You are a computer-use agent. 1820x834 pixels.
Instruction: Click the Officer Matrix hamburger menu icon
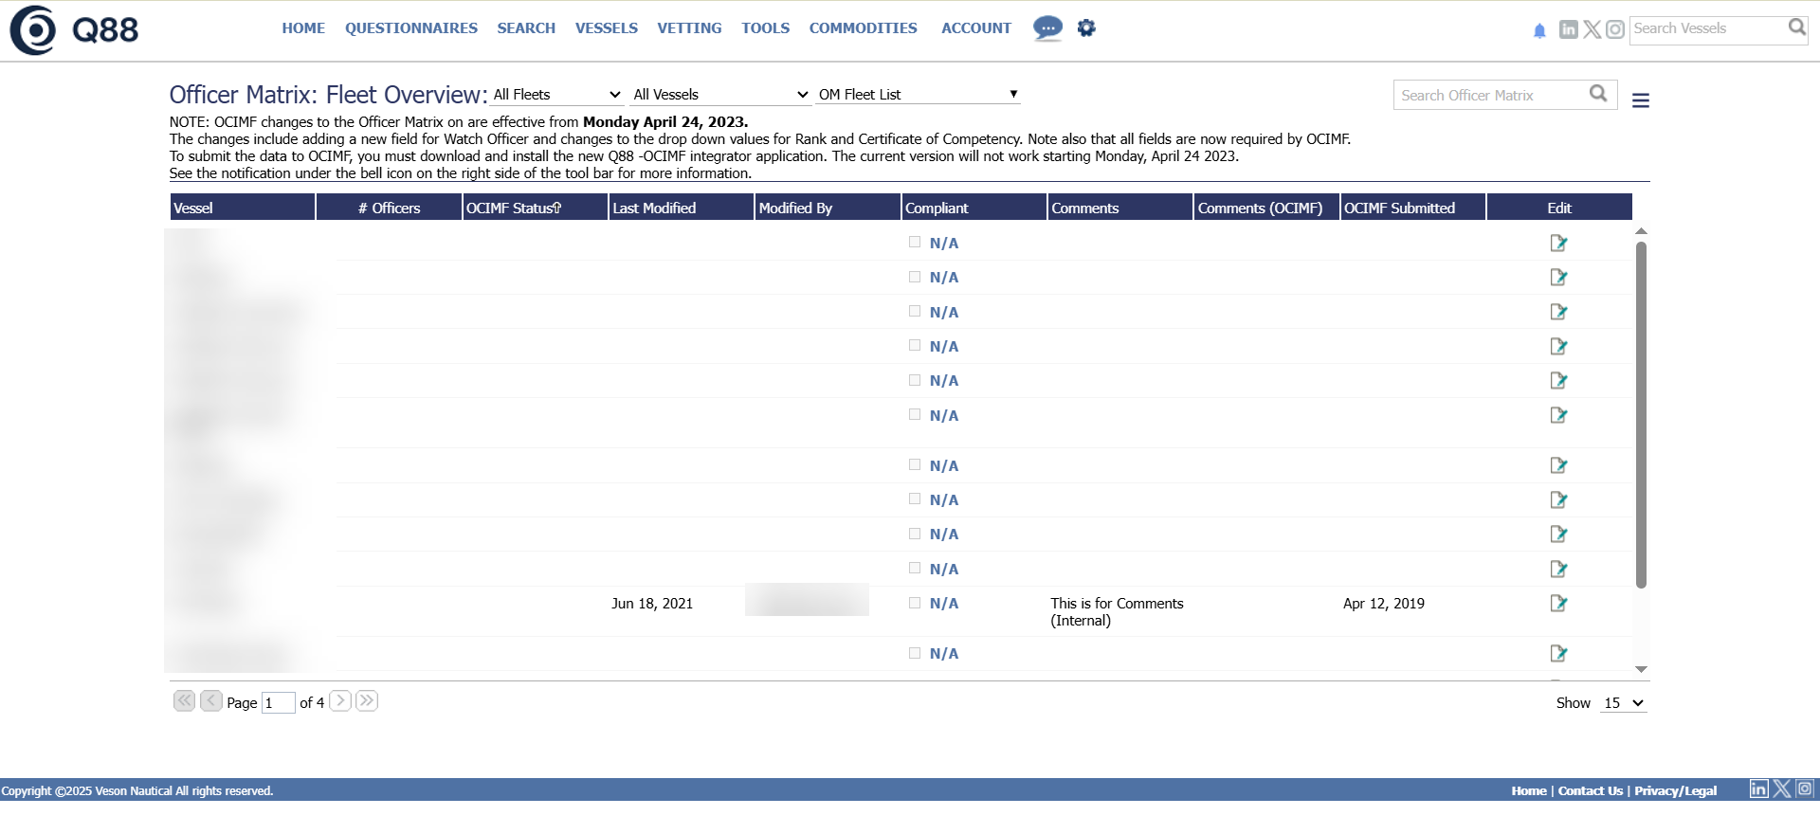[1641, 100]
